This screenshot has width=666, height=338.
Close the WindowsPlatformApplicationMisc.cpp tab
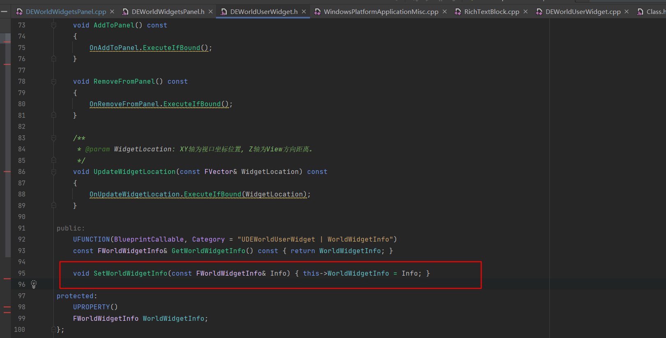click(445, 12)
